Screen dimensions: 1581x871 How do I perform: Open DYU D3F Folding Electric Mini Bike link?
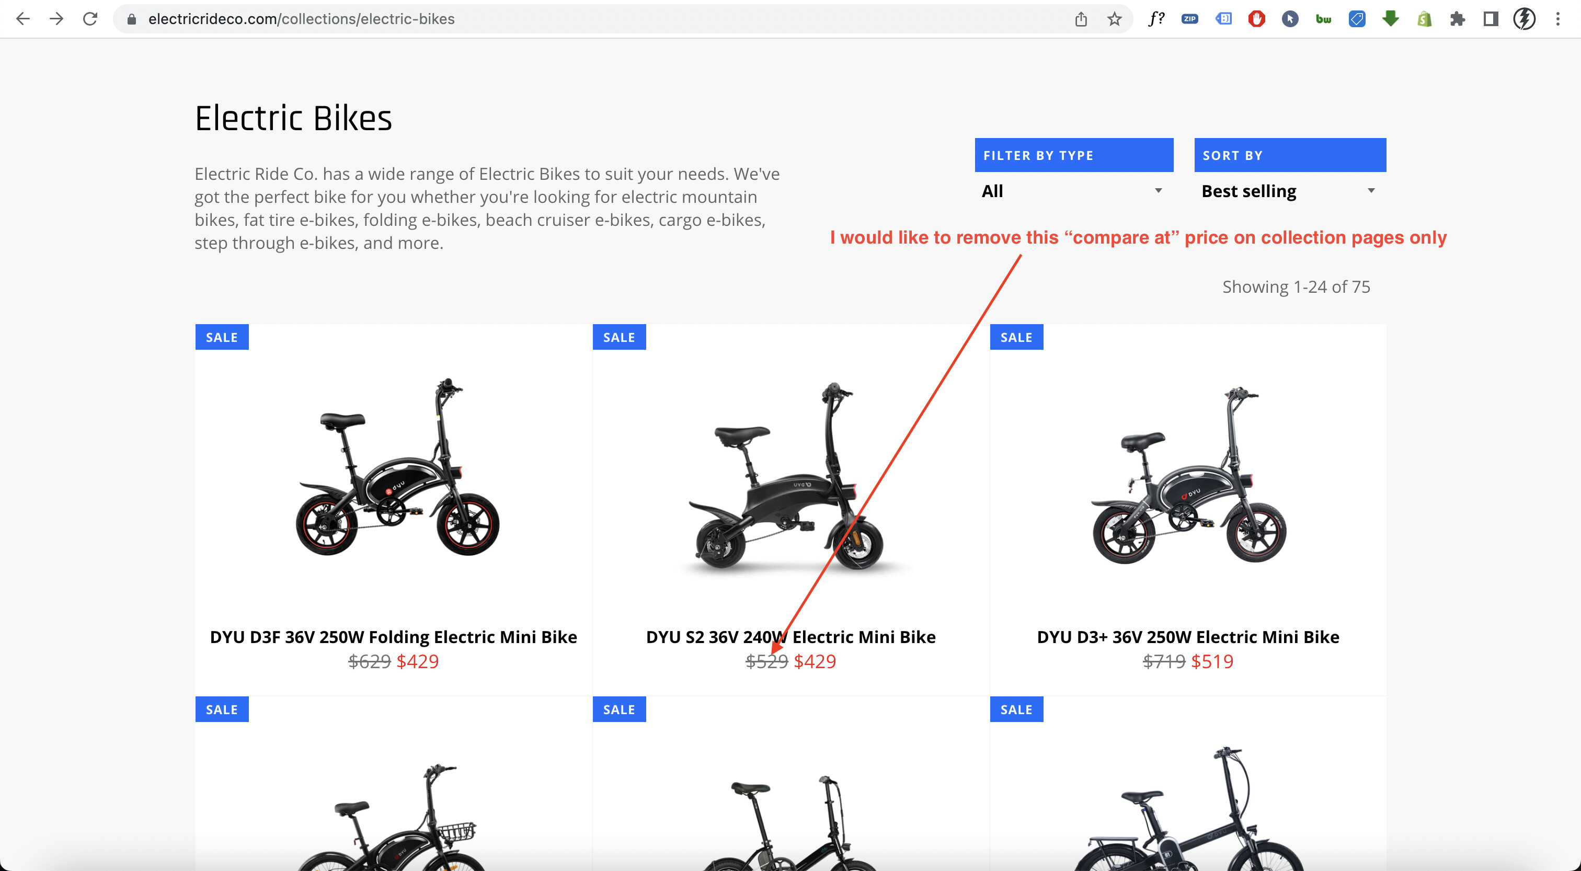[x=393, y=637]
